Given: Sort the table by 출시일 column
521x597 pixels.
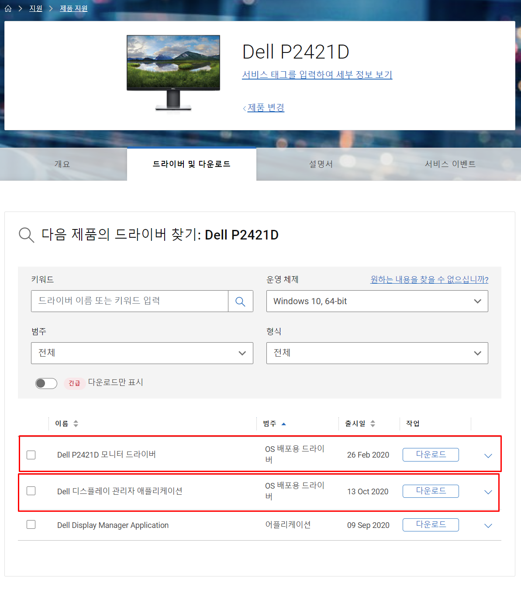Looking at the screenshot, I should [x=360, y=423].
